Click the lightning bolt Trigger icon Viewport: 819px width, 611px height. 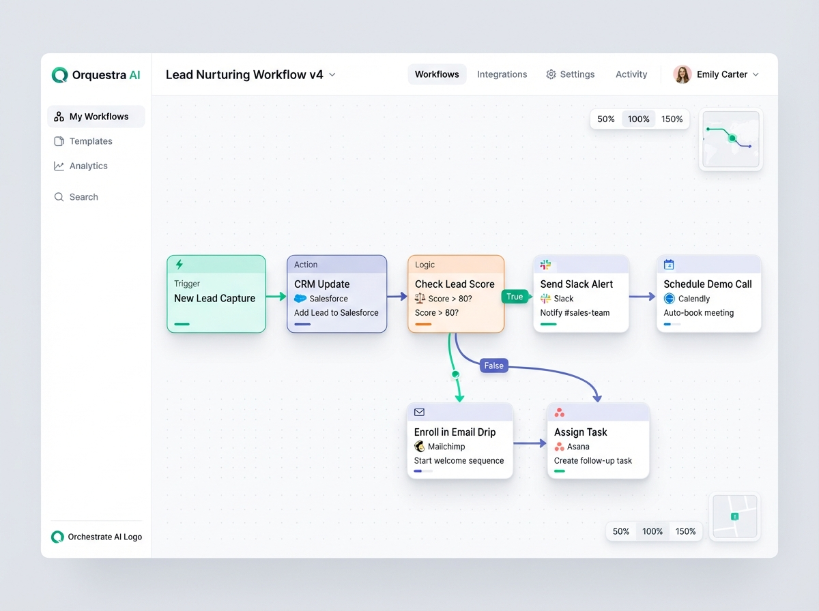pyautogui.click(x=179, y=264)
